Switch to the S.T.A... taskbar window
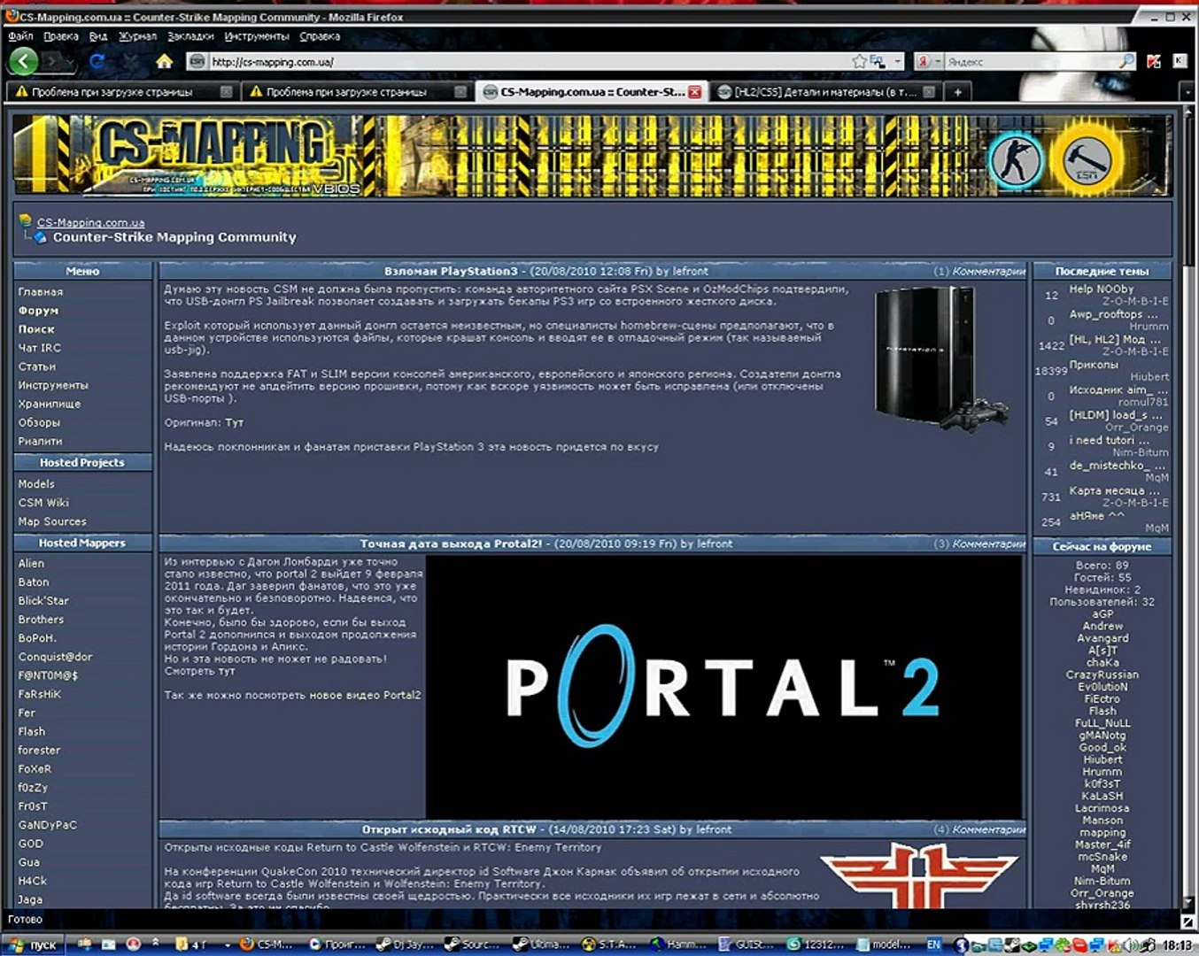 click(x=609, y=944)
